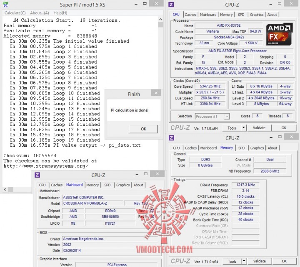Image resolution: width=300 pixels, height=267 pixels.
Task: Click the Bus Speed 260.84 MHz value
Action: point(210,98)
